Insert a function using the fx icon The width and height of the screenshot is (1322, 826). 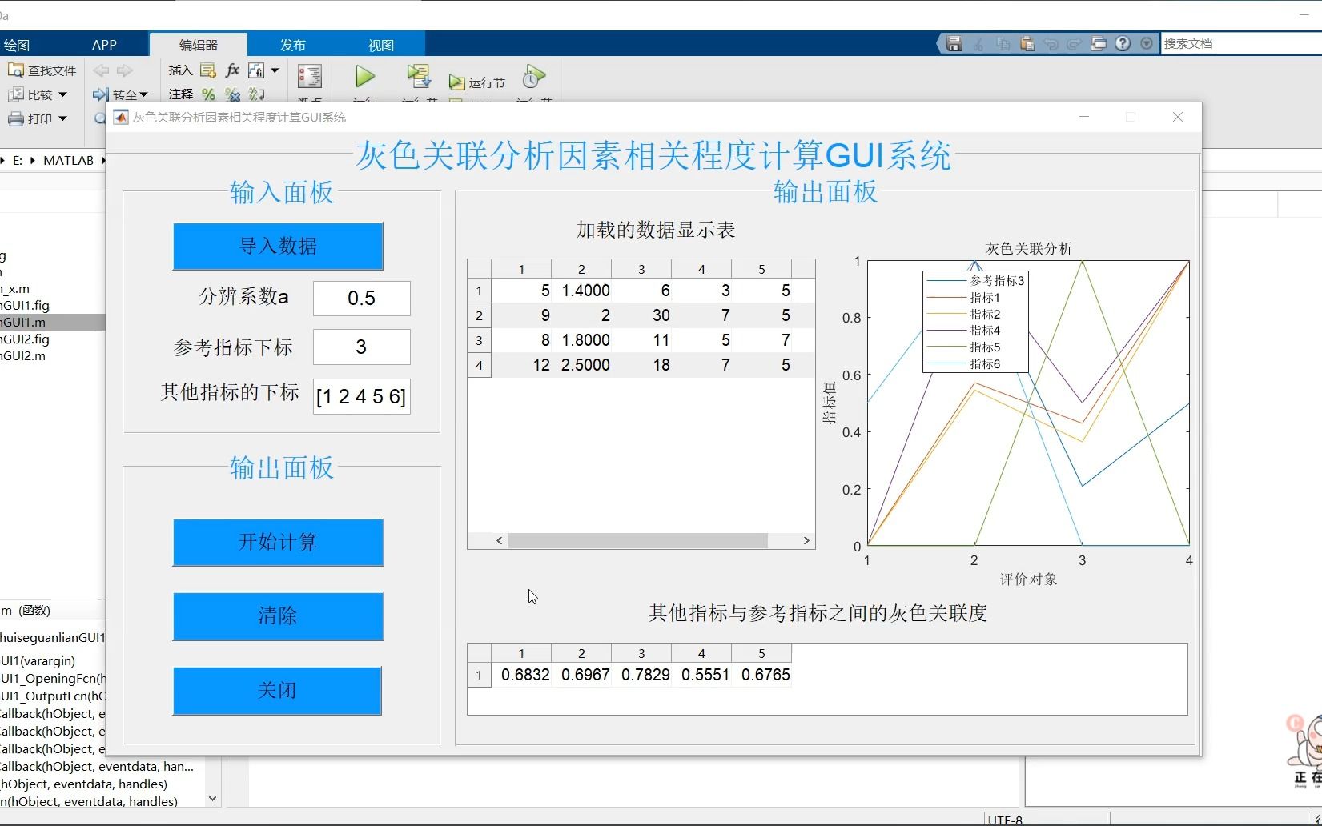(x=231, y=70)
